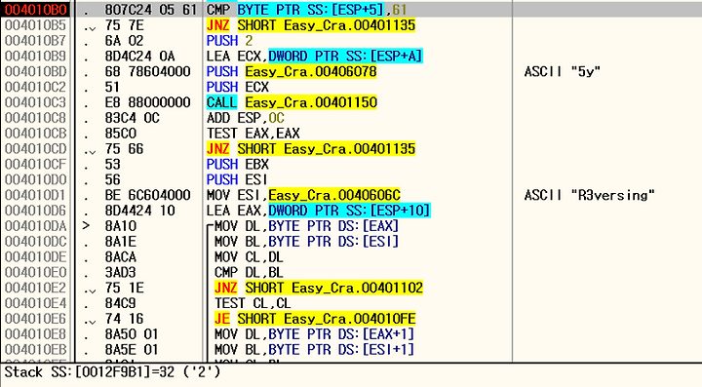702x387 pixels.
Task: Select address 004010E6 in the address column
Action: pos(36,319)
